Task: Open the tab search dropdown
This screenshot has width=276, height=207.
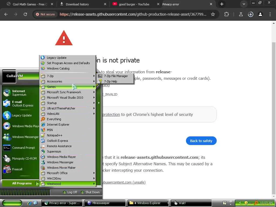Action: pos(244,4)
